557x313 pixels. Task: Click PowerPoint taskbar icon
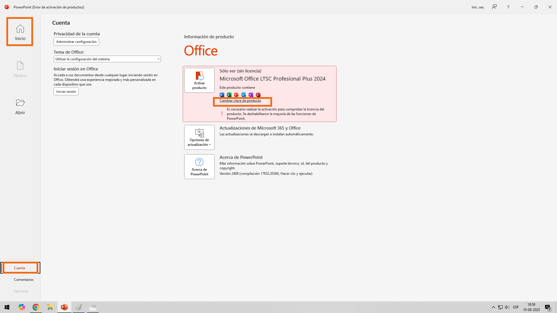click(x=64, y=307)
